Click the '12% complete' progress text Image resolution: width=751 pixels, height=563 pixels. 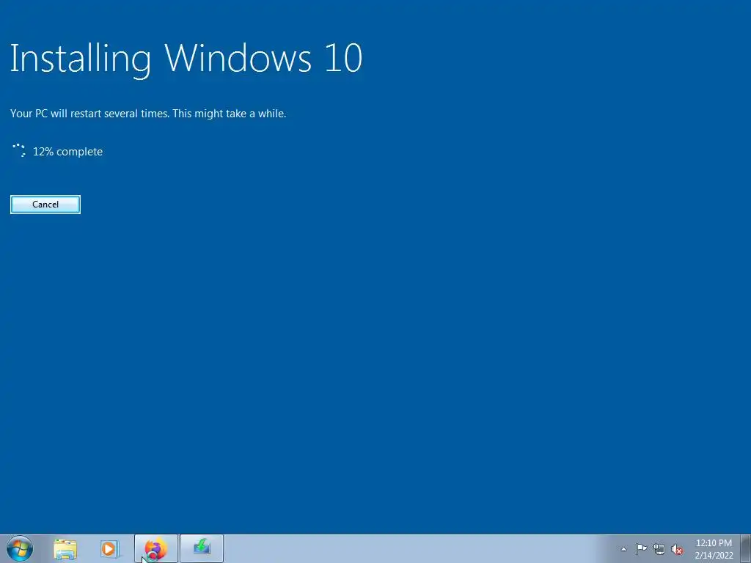pos(67,152)
